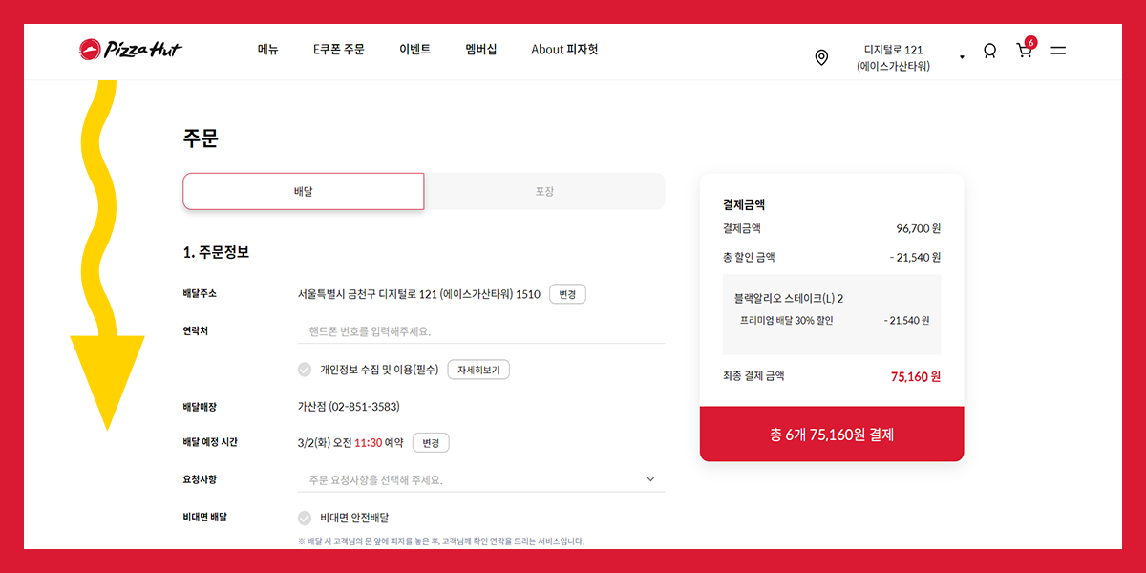Open the 이벤트 navigation item
The height and width of the screenshot is (573, 1146).
point(414,50)
